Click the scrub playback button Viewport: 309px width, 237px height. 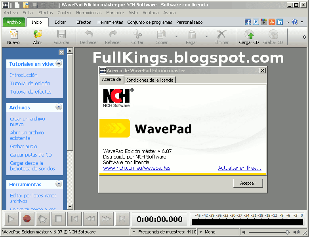(x=43, y=219)
